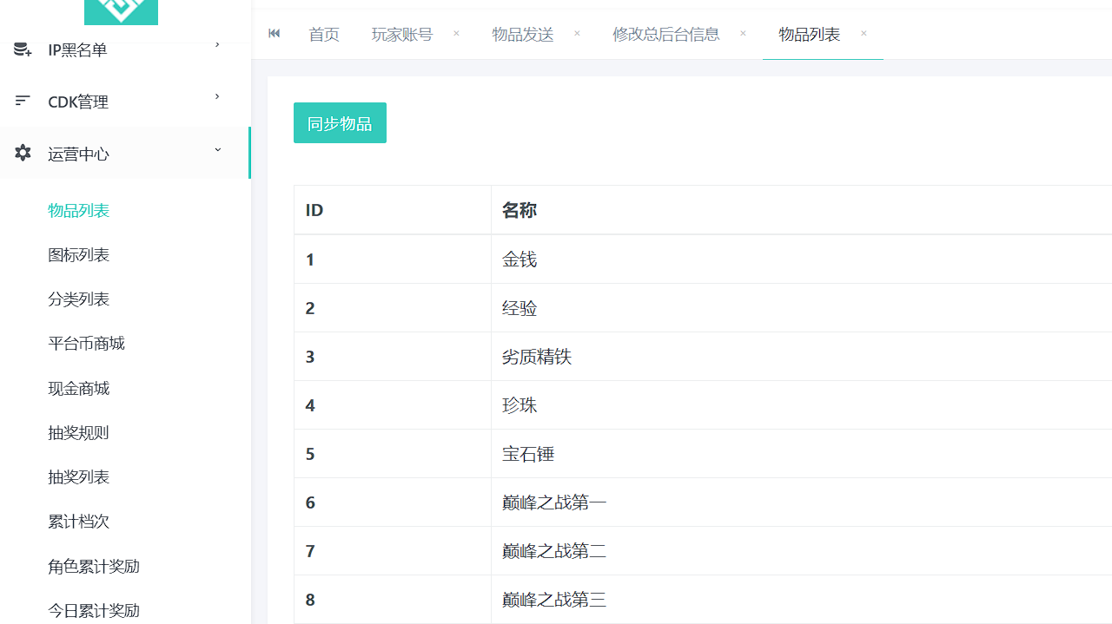Expand the CDK管理 menu chevron

tap(217, 96)
